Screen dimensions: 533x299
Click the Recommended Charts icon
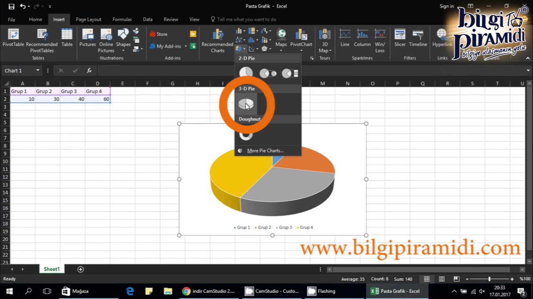[217, 40]
